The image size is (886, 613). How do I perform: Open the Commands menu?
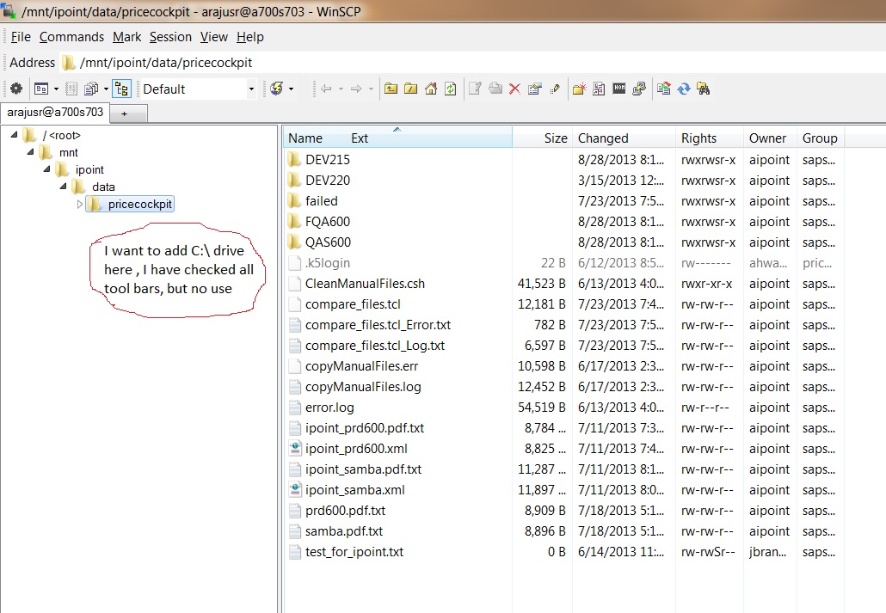(x=71, y=37)
